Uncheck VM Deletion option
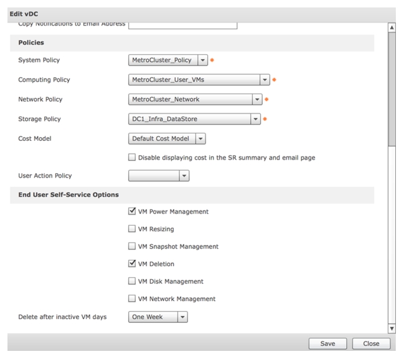The image size is (404, 359). [132, 264]
